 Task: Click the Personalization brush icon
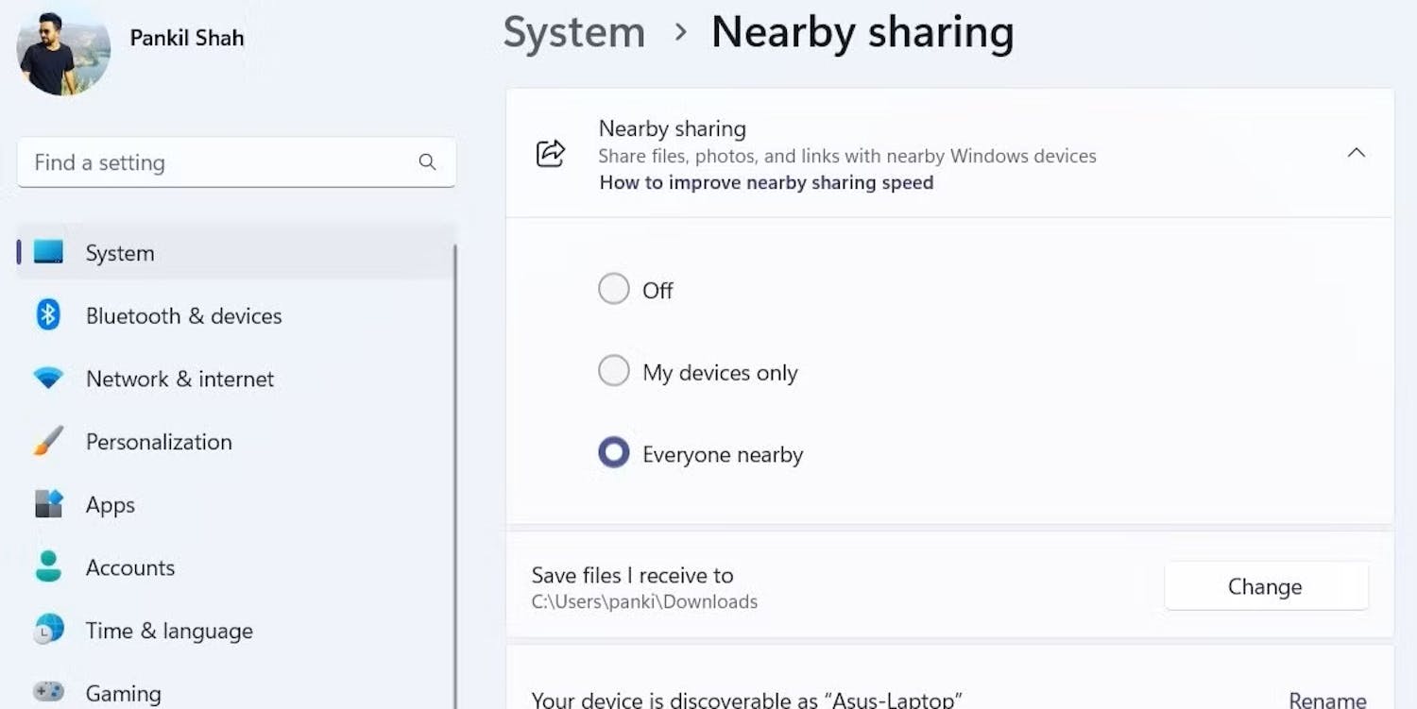[45, 441]
